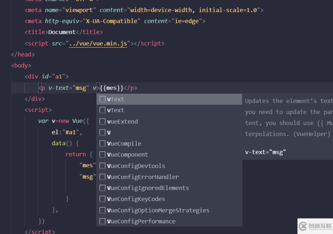Image resolution: width=333 pixels, height=234 pixels.
Task: Choose the second, unhighlighted vText suggestion
Action: point(169,110)
